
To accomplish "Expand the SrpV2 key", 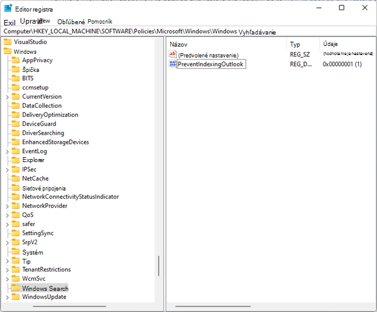I will [7, 242].
